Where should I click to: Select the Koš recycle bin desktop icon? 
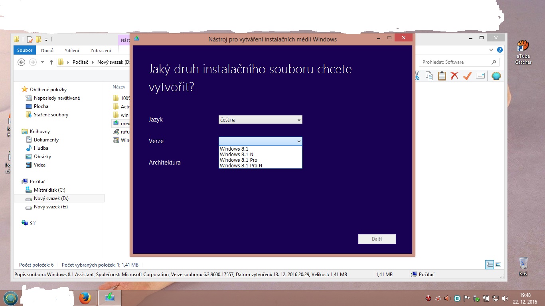pos(523,267)
